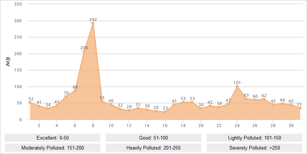Select the Moderately Polluted: 151-200 legend box

[53, 148]
